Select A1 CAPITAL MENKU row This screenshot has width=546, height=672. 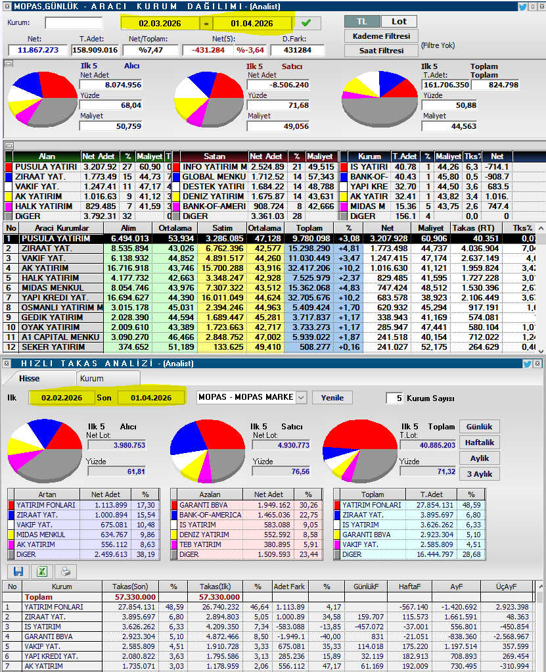coord(269,337)
